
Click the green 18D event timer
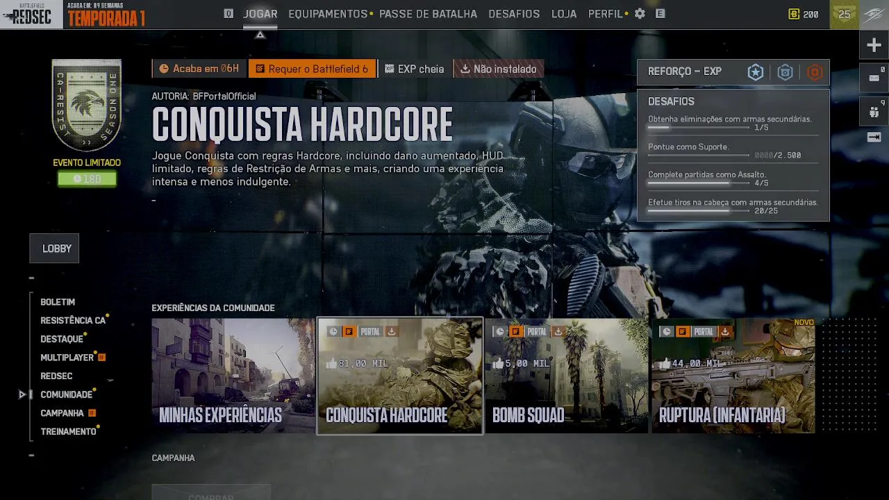click(87, 179)
